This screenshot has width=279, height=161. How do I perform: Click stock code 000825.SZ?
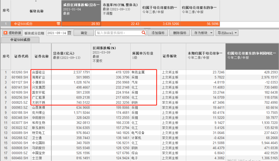point(20,103)
